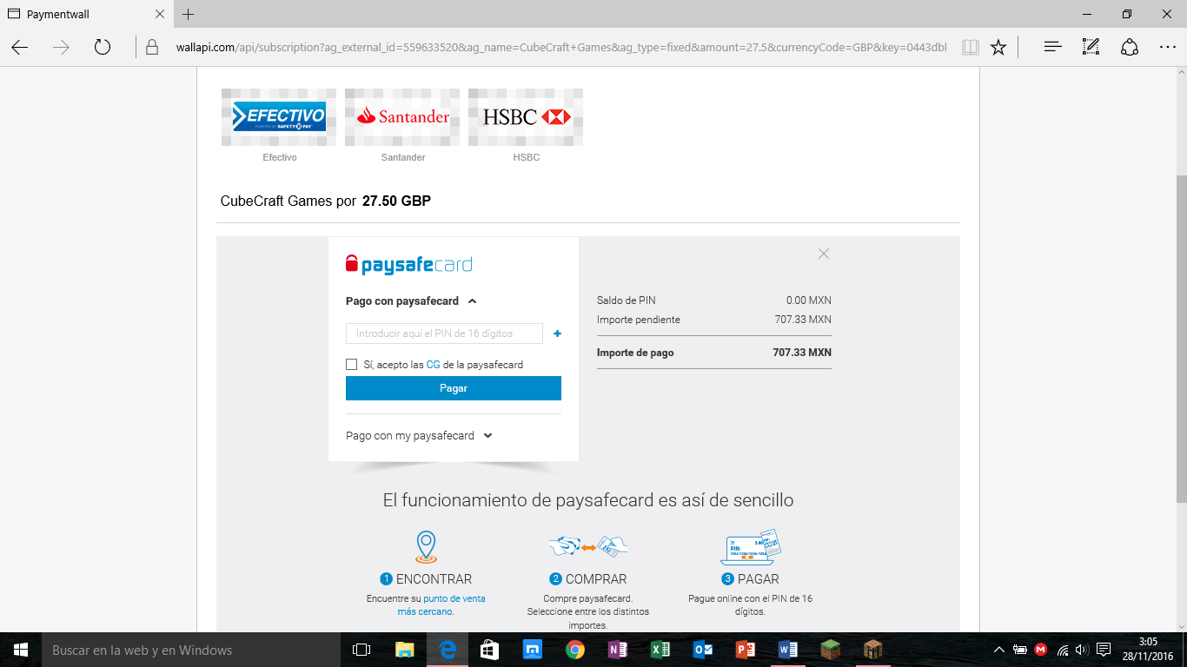This screenshot has width=1187, height=667.
Task: Show hidden system tray icons
Action: pos(998,650)
